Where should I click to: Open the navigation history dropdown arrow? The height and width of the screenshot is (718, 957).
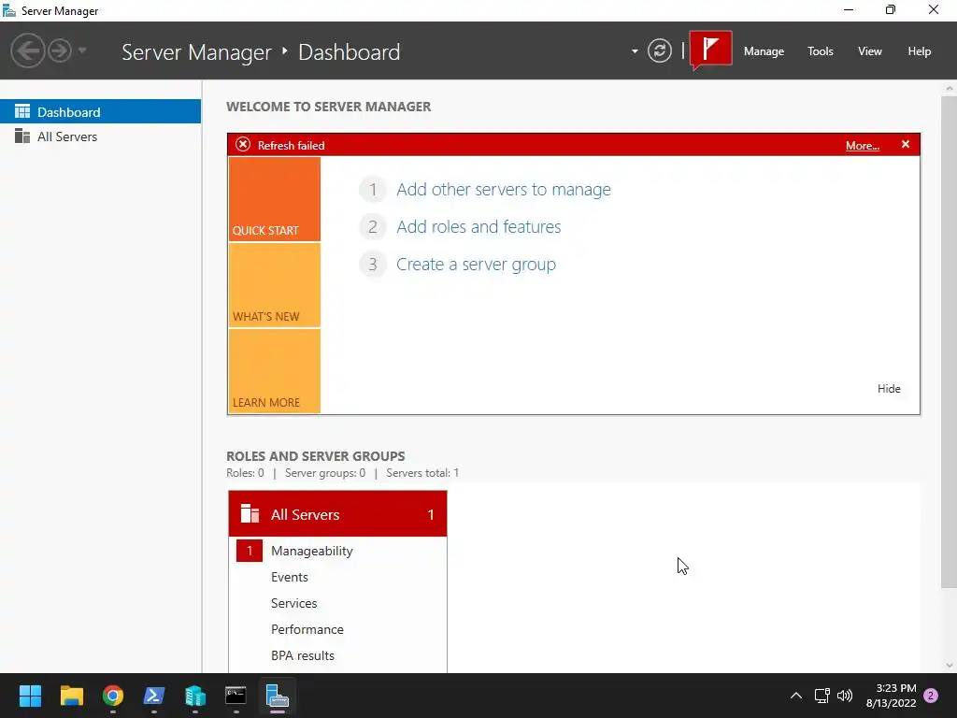[x=82, y=50]
